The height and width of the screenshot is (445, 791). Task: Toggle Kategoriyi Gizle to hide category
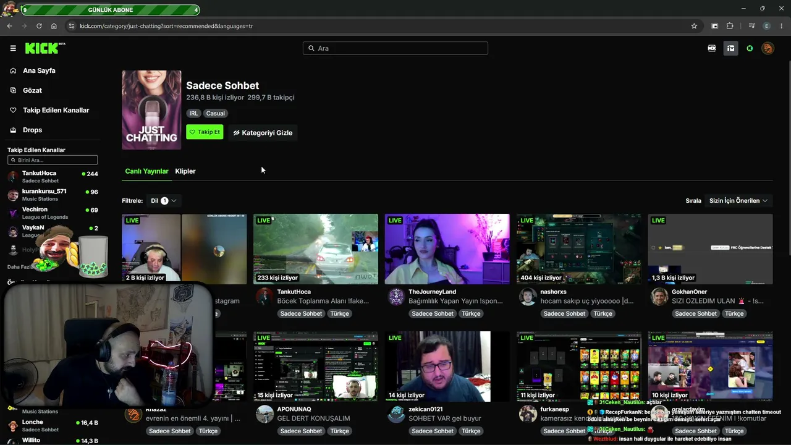[263, 133]
